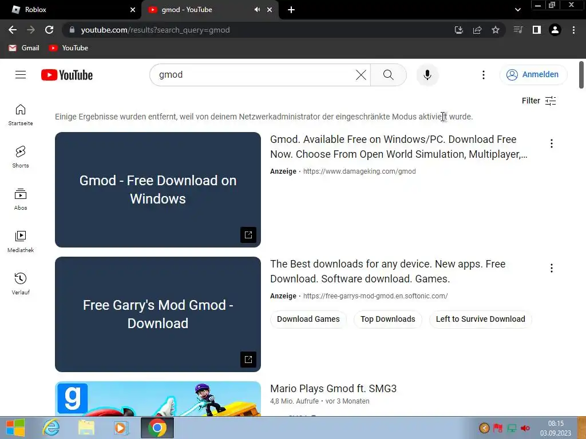
Task: Click the red flag Action Center tray icon
Action: pos(498,428)
